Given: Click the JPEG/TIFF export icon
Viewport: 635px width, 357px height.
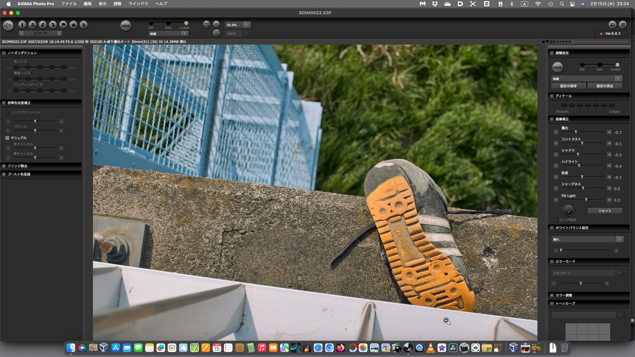Looking at the screenshot, I should [9, 25].
